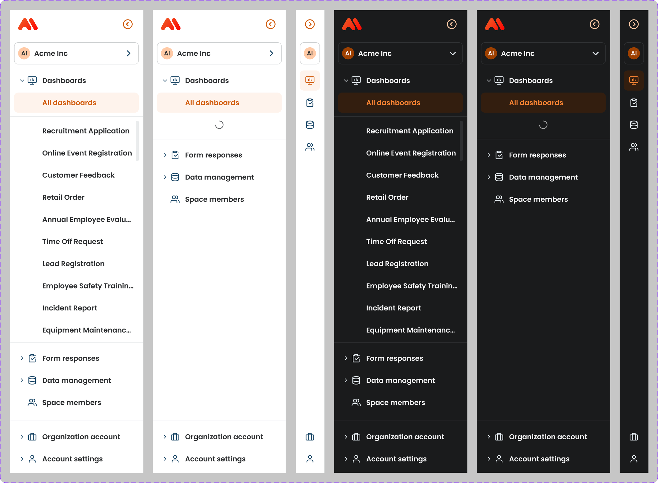Select Customer Feedback in dark sidebar
658x483 pixels.
(x=402, y=175)
